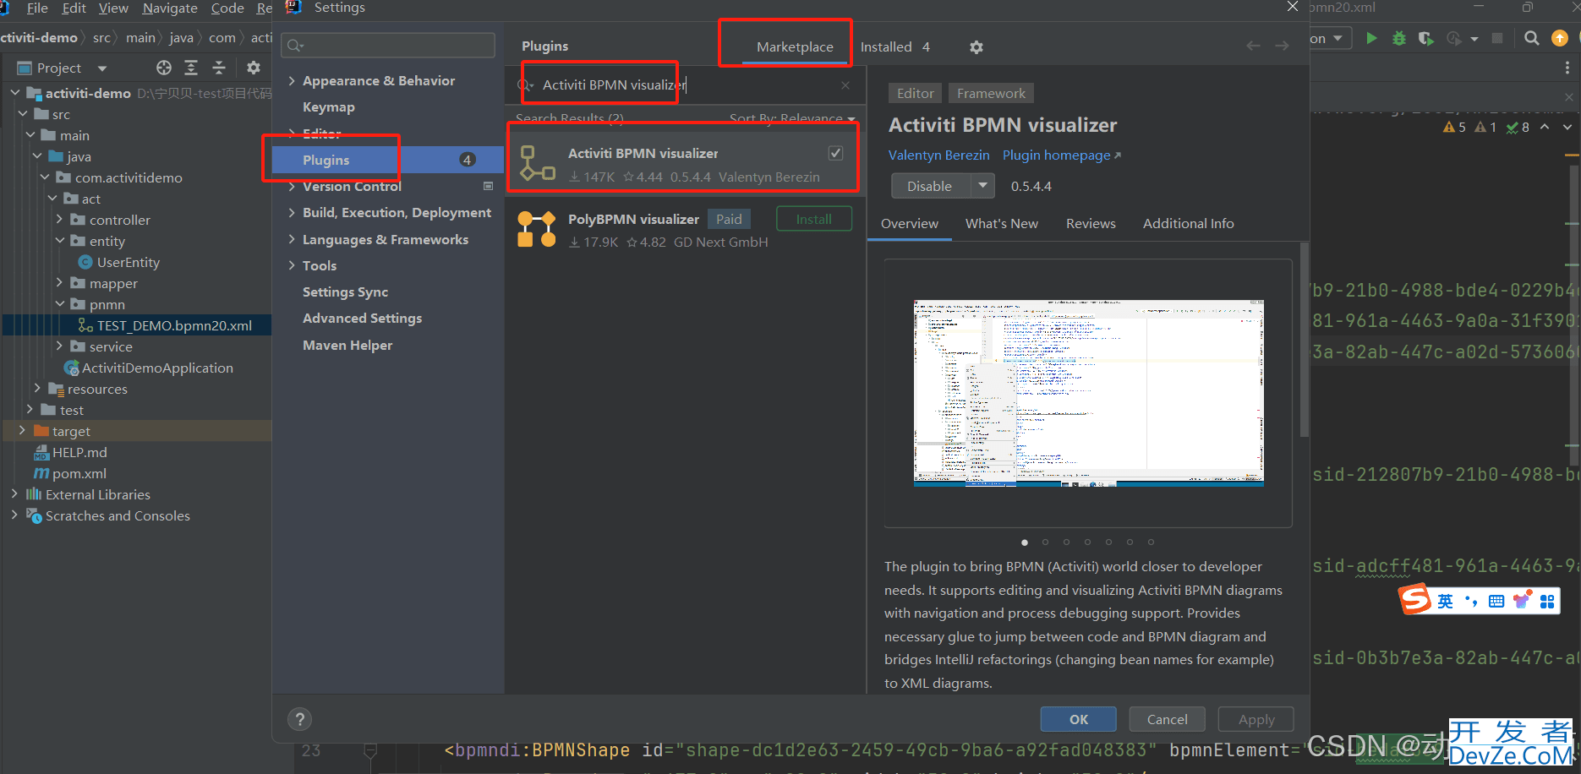Image resolution: width=1581 pixels, height=774 pixels.
Task: Click the Debug bug icon
Action: point(1398,39)
